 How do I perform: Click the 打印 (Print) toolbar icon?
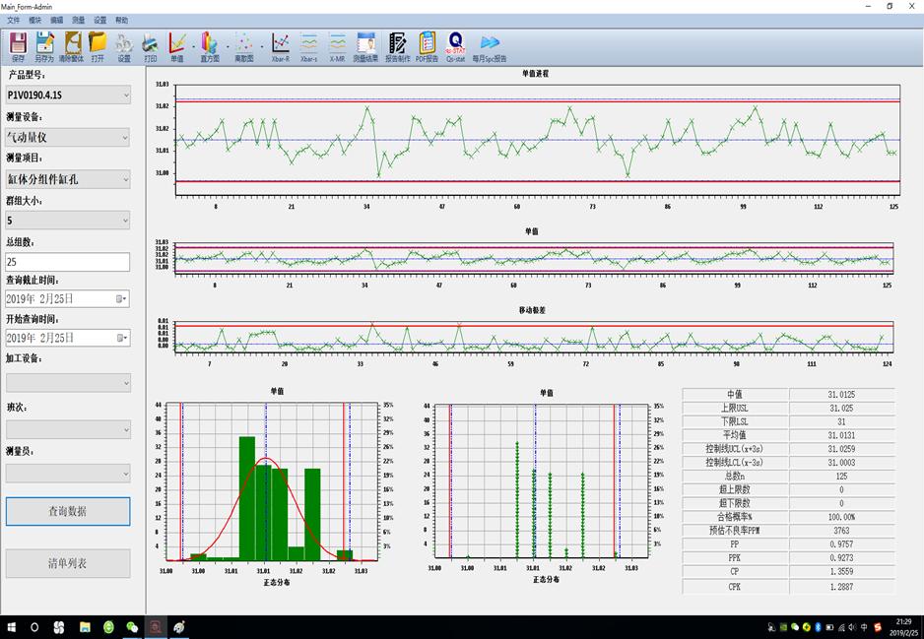(x=151, y=46)
